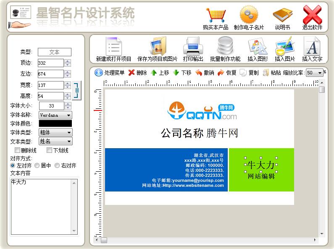
Task: Click the black font color swatch
Action: pos(55,123)
